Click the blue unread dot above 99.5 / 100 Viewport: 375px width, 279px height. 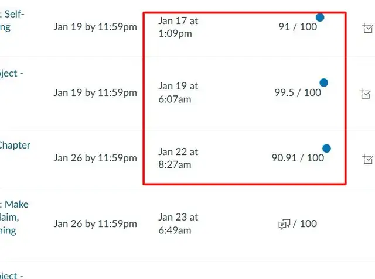coord(324,83)
